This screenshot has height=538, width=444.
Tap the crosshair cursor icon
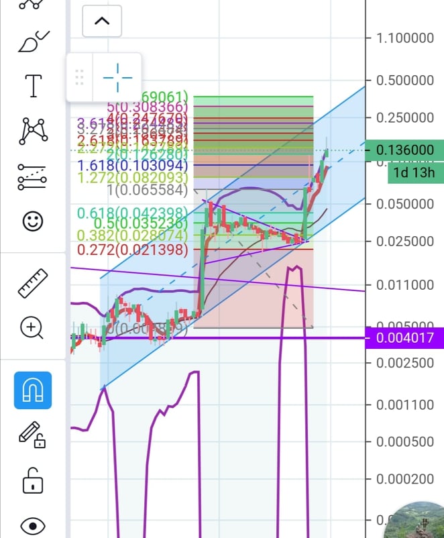117,77
